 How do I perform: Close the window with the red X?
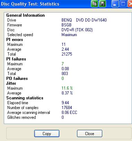pos(130,4)
